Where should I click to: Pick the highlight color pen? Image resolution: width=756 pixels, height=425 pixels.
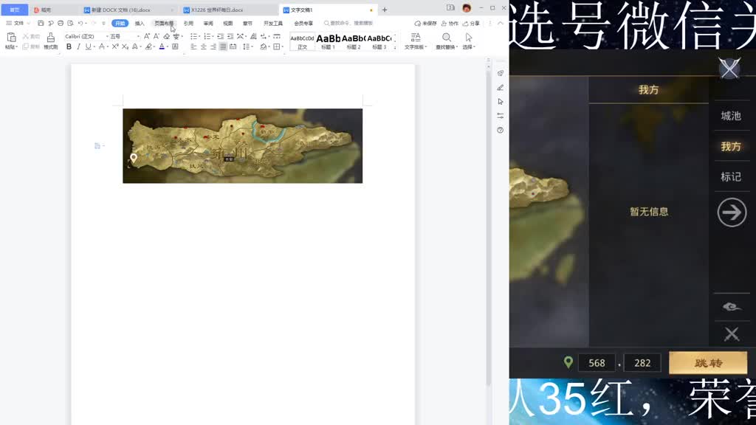(148, 46)
